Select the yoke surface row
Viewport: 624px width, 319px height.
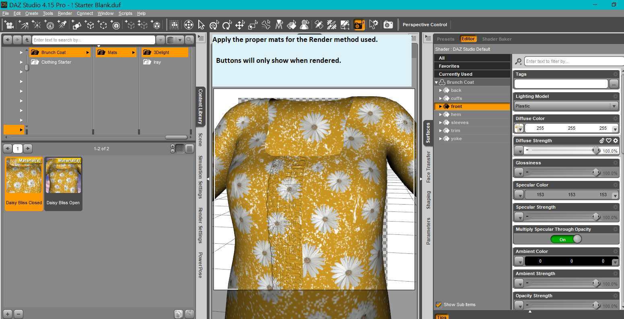(472, 139)
